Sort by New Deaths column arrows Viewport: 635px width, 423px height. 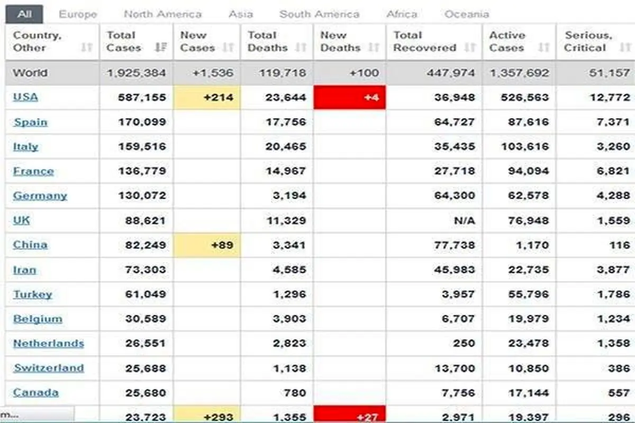(x=374, y=48)
